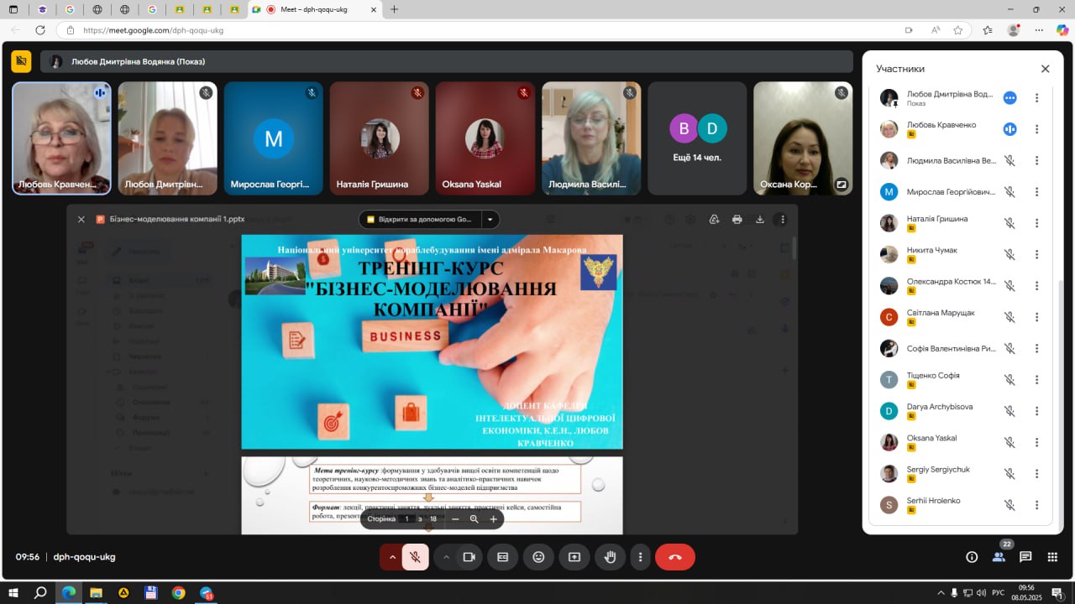Click mic icon for Serhii Hrolenko

tap(1009, 505)
